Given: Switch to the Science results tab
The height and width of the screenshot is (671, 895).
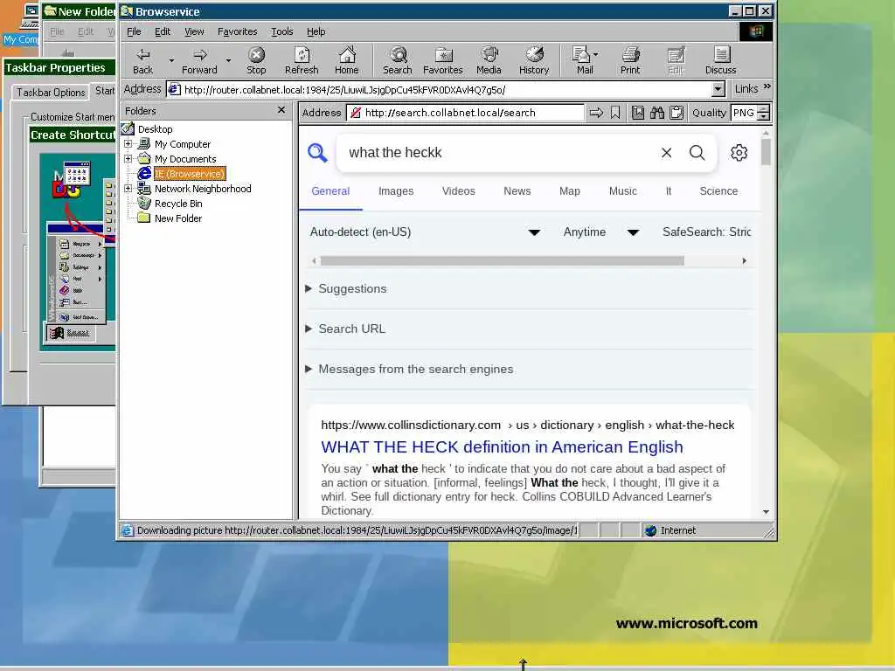Looking at the screenshot, I should 718,191.
